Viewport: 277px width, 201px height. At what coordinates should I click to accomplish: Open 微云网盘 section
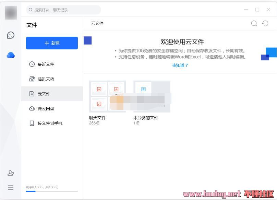coord(52,108)
